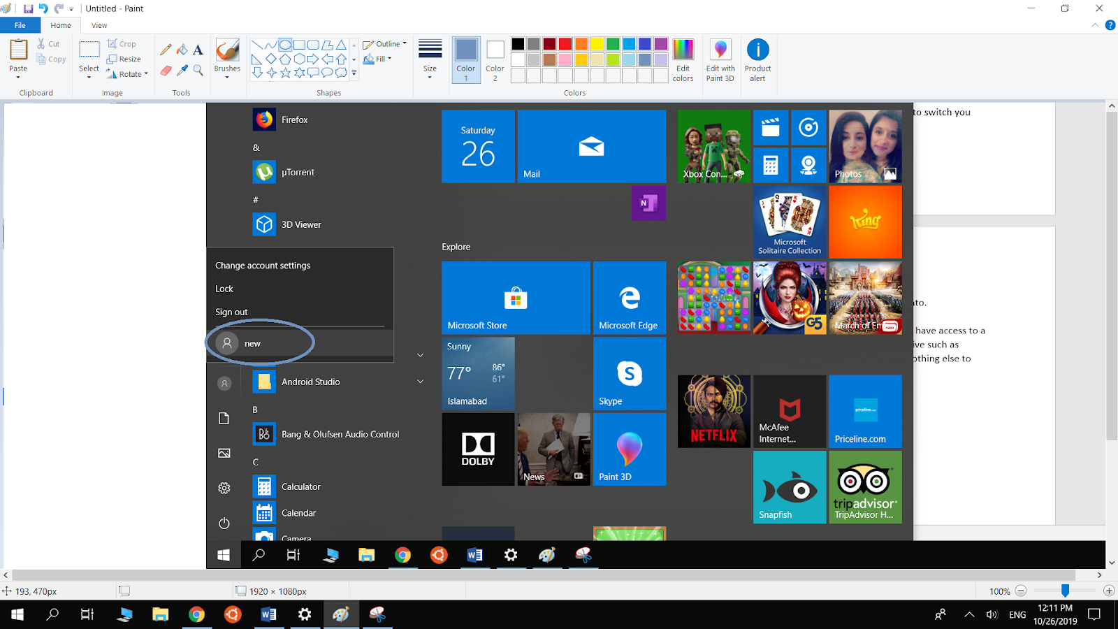Activate the Color 2 background selector
This screenshot has height=629, width=1118.
(495, 59)
